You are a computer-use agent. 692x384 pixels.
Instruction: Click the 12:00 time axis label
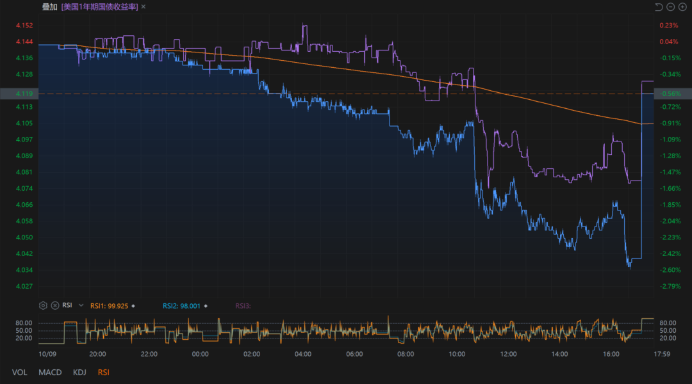point(508,354)
